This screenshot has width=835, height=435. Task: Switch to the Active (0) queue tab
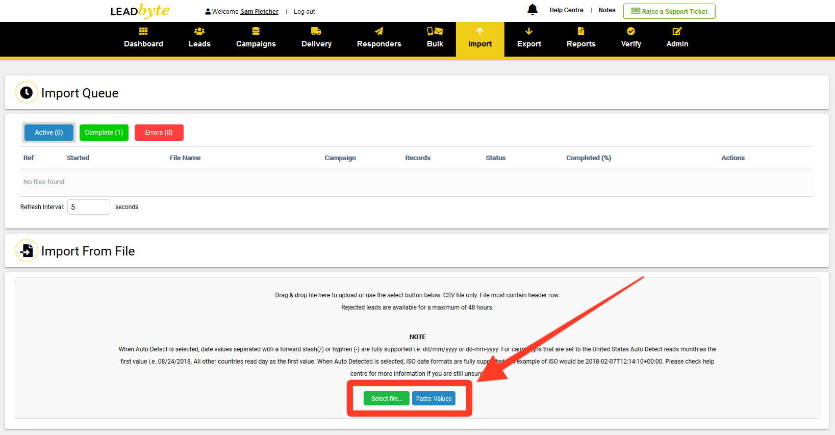coord(49,133)
